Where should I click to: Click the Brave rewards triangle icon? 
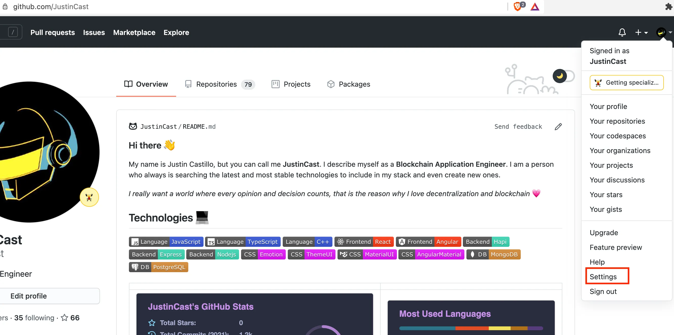[x=535, y=7]
